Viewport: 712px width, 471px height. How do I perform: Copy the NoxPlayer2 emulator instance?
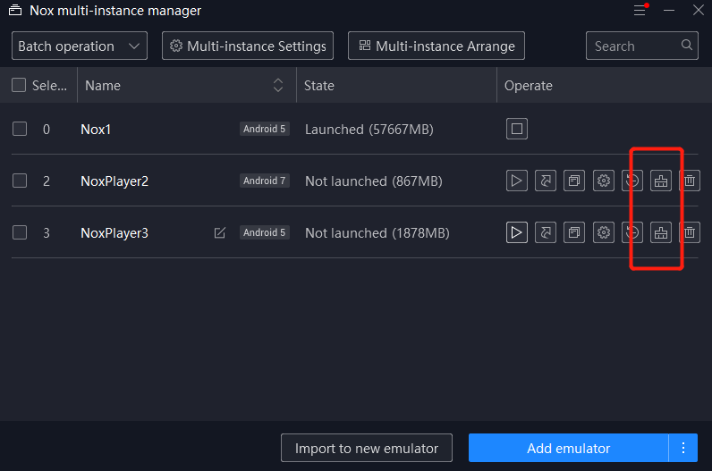574,181
